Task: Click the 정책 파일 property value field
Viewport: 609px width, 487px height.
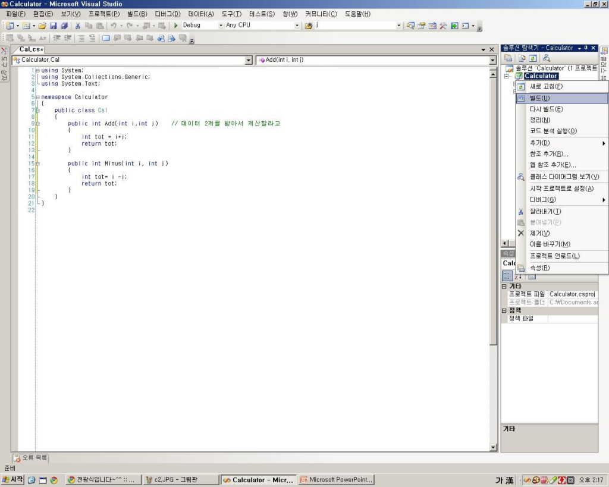Action: click(573, 319)
